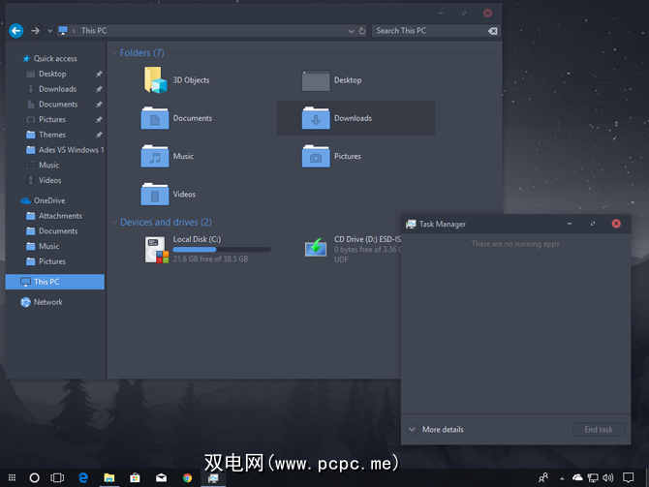Viewport: 649px width, 487px height.
Task: Click the Forward navigation arrow
Action: (x=35, y=30)
